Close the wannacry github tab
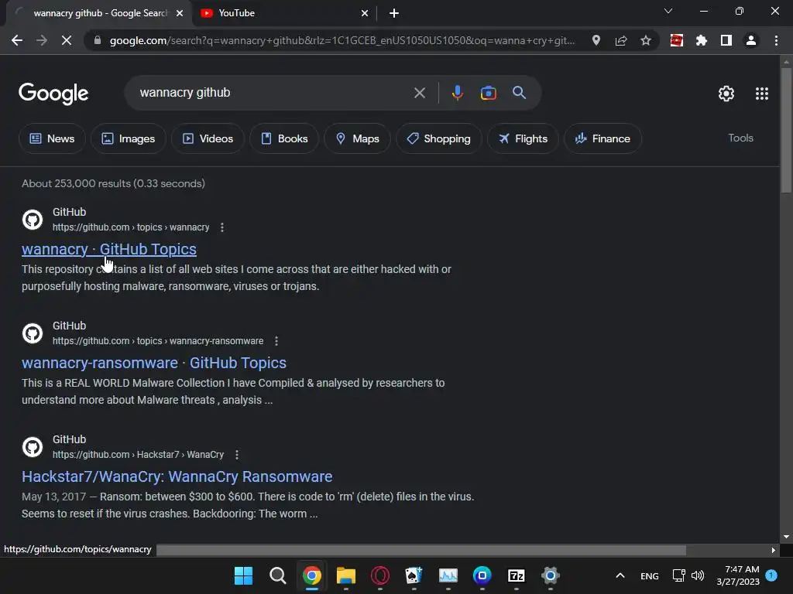 [180, 13]
